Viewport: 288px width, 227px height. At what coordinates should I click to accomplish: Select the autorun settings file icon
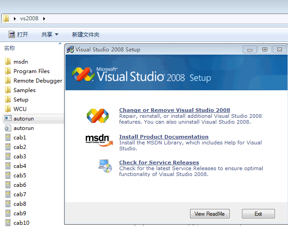pyautogui.click(x=8, y=128)
